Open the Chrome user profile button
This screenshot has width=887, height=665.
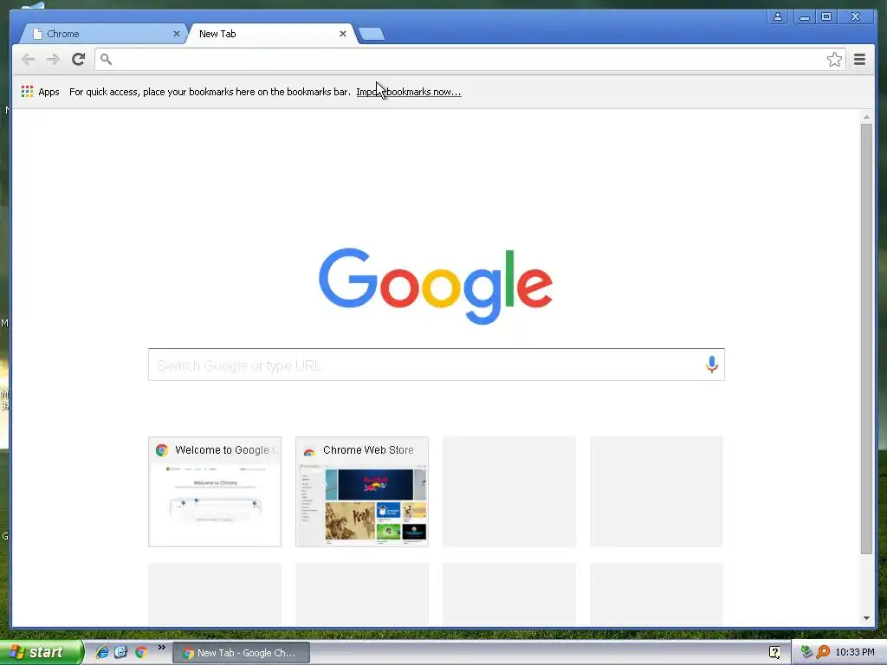[x=778, y=16]
